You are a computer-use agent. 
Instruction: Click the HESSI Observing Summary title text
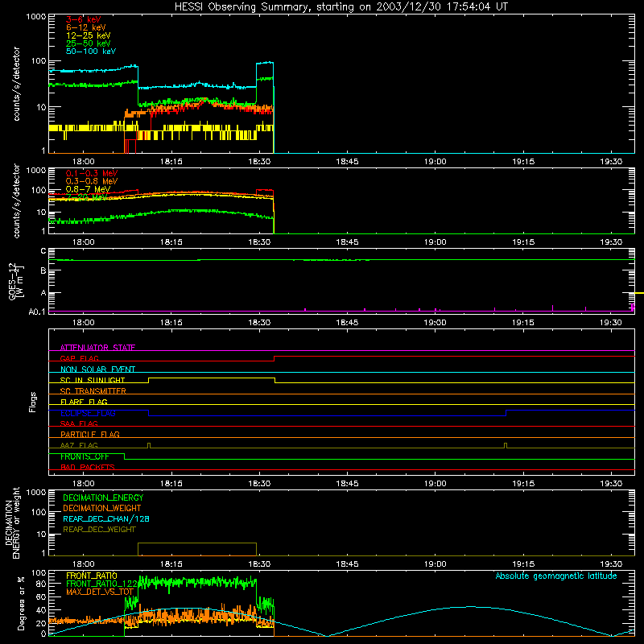[341, 7]
